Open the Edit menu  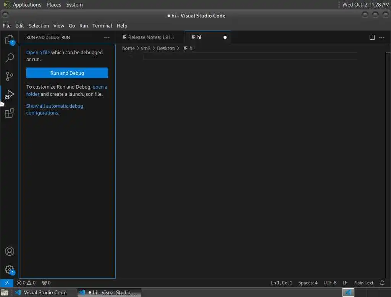pos(19,26)
